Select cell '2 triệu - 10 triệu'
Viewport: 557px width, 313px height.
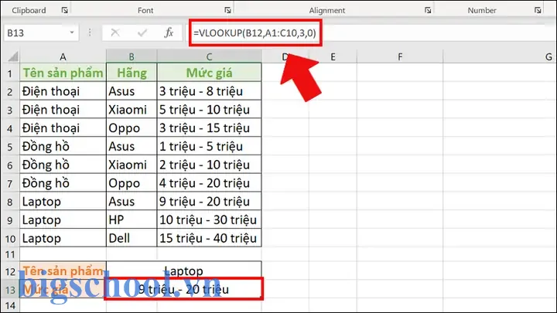[209, 165]
